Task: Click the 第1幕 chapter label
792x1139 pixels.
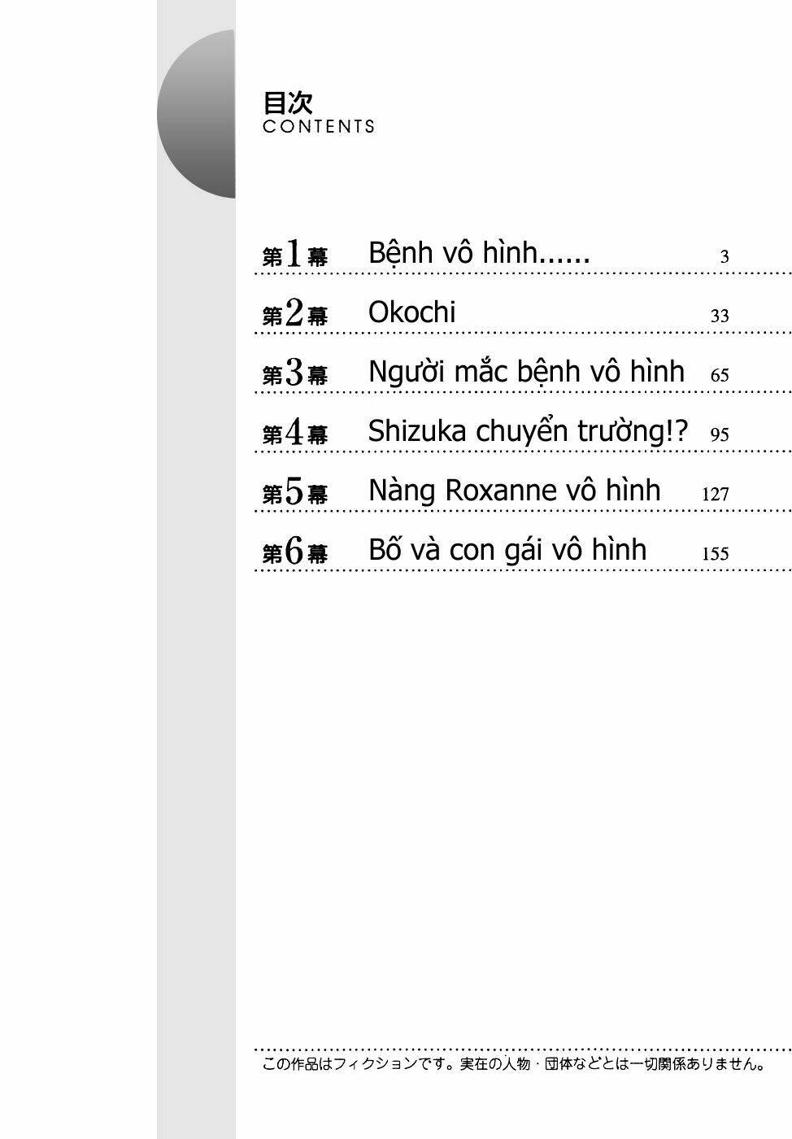Action: click(x=294, y=255)
